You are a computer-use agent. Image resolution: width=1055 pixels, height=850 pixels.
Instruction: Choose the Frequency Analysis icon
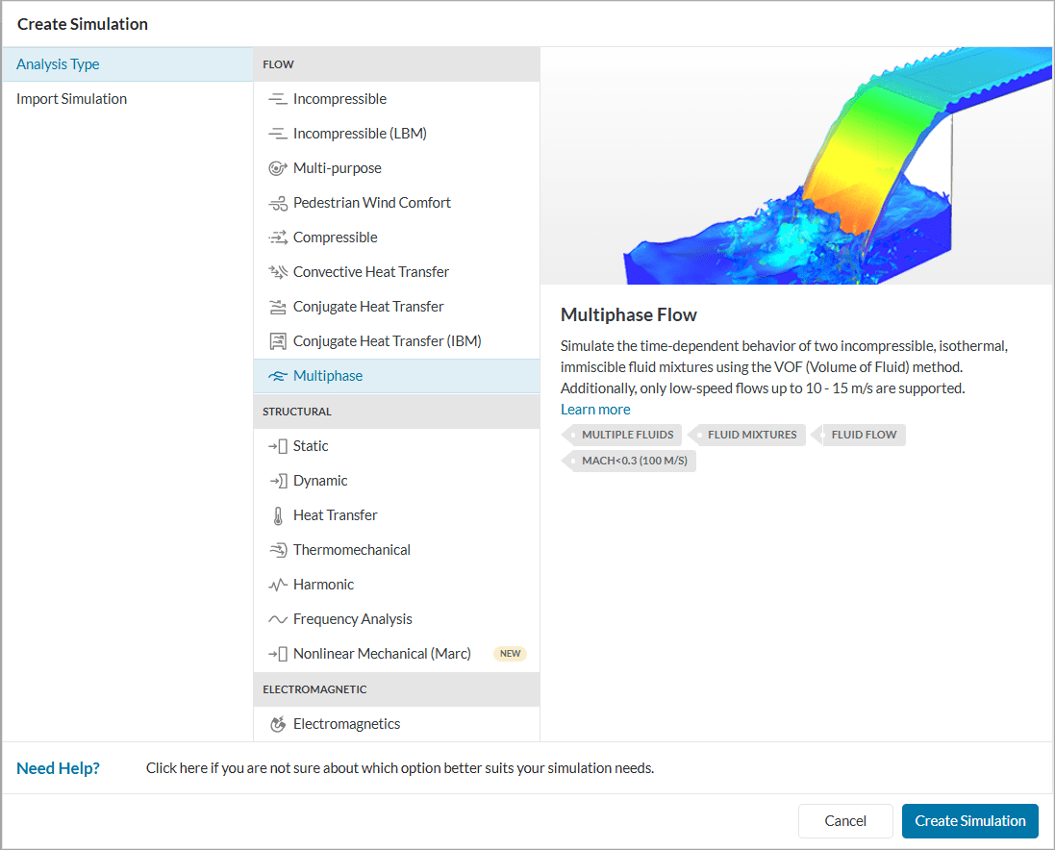[x=278, y=619]
